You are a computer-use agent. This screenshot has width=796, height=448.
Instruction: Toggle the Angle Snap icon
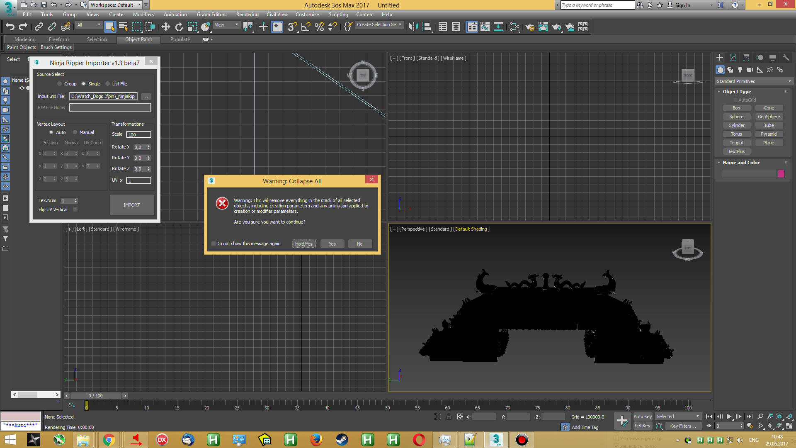click(x=306, y=27)
